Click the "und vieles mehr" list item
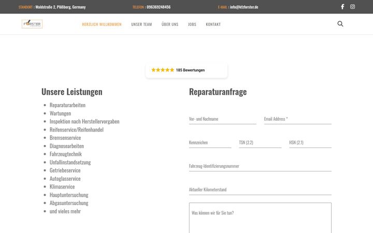 pyautogui.click(x=65, y=211)
